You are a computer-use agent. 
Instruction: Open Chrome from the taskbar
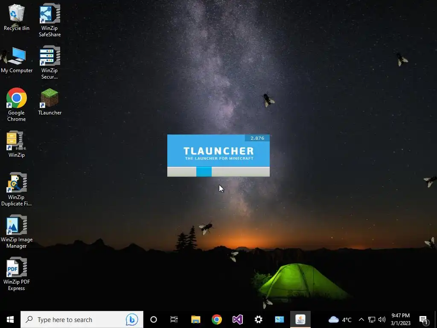click(x=216, y=319)
